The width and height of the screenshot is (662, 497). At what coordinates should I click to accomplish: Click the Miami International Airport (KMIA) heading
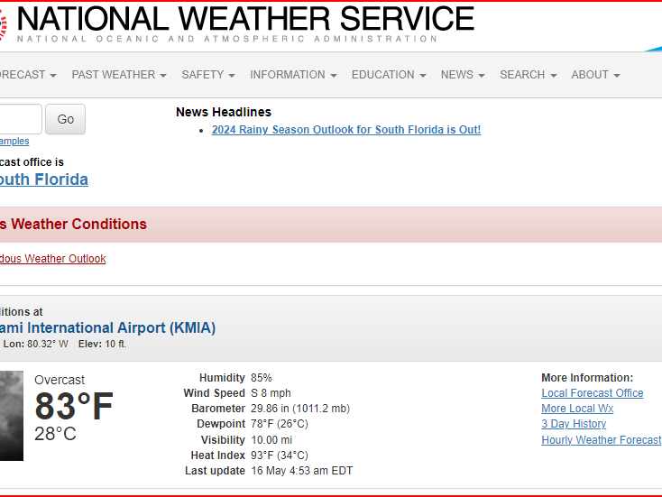[107, 328]
